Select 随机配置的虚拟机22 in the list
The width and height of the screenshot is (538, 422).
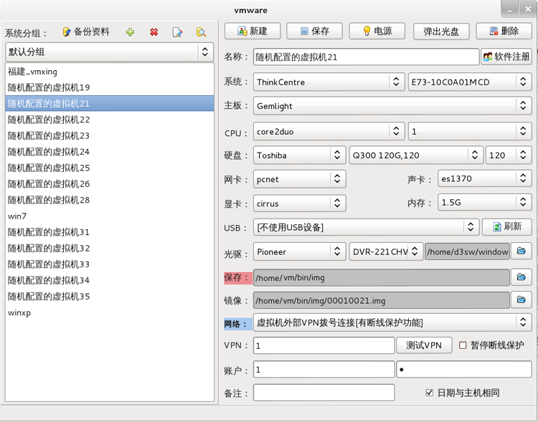pyautogui.click(x=110, y=120)
